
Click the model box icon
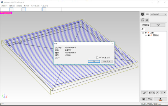(143, 20)
